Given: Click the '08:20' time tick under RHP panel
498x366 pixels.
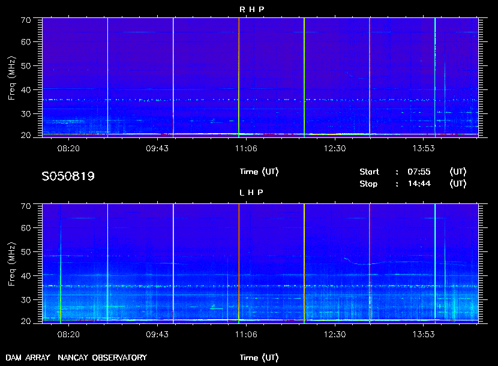Looking at the screenshot, I should [x=68, y=148].
